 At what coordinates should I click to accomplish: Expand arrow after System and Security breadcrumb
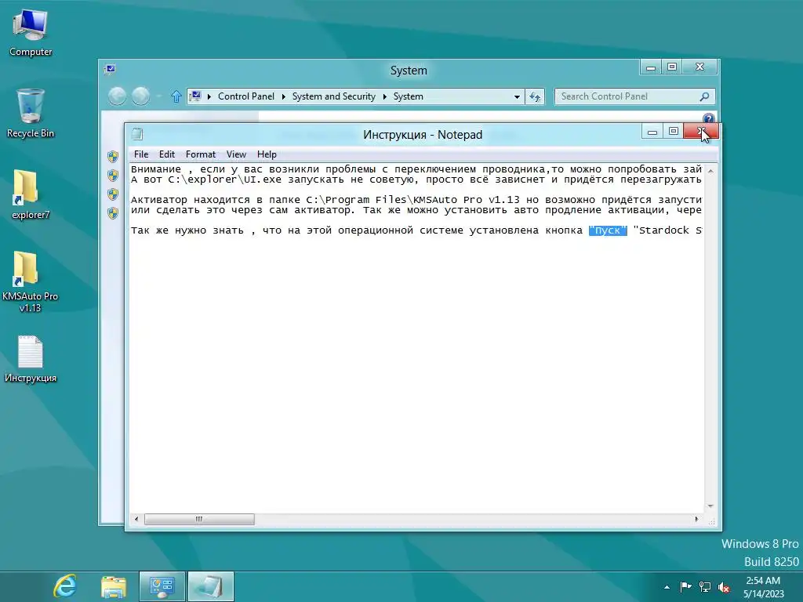(384, 96)
